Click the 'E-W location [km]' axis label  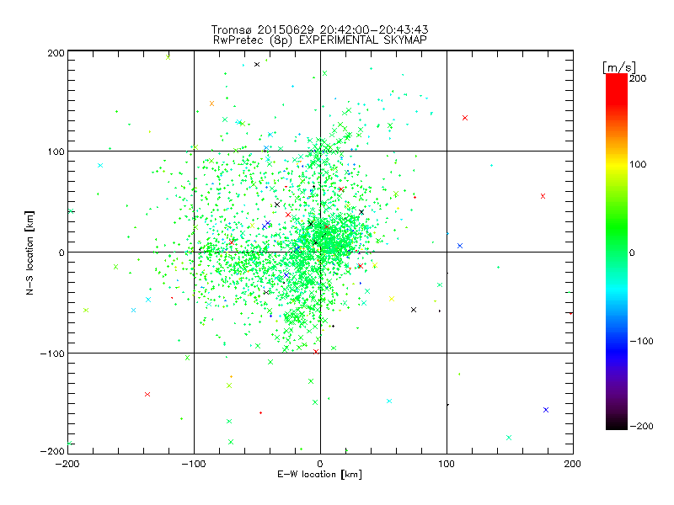(319, 474)
